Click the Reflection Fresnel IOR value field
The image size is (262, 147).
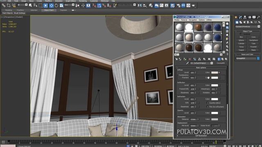click(x=192, y=89)
